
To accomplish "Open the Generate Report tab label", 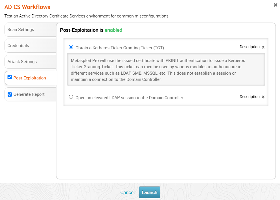I will tap(29, 94).
